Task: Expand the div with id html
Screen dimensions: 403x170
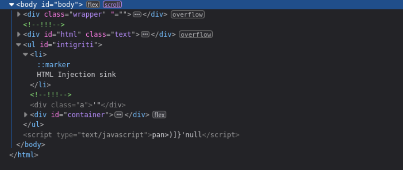Action: 18,34
